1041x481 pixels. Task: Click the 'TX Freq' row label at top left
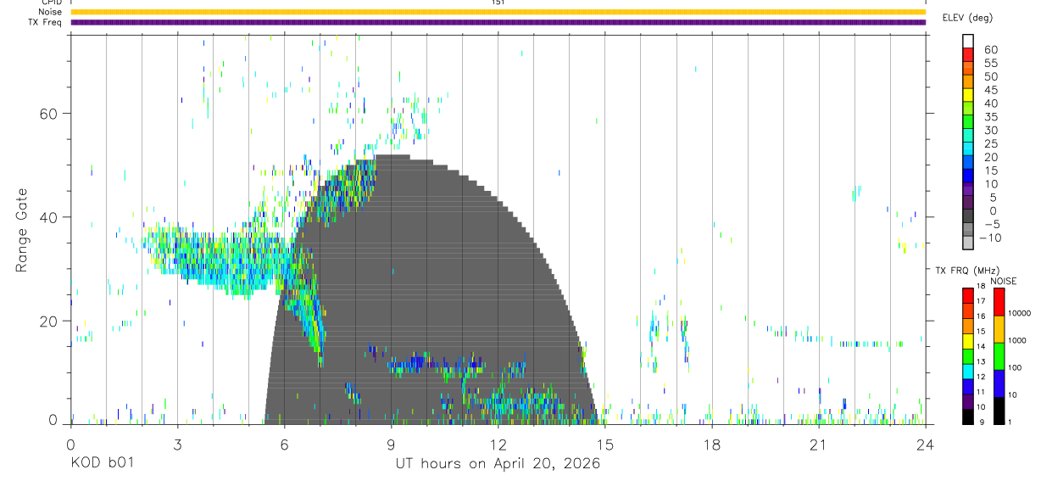click(46, 22)
